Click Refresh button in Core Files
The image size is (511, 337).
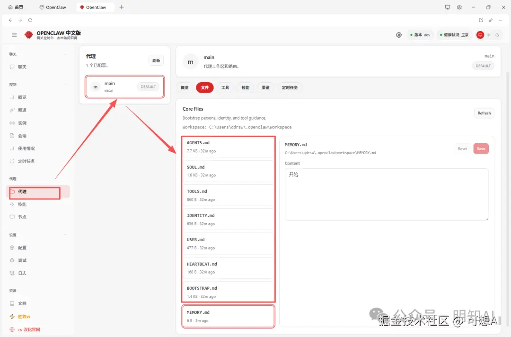pyautogui.click(x=484, y=113)
